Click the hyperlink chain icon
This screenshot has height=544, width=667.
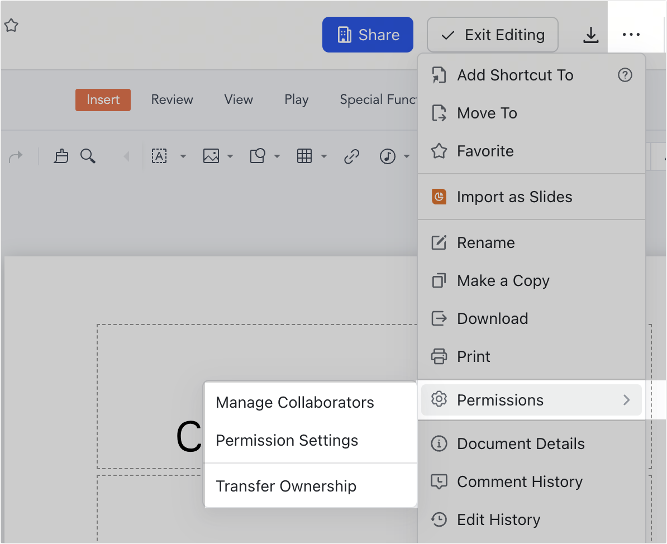(x=352, y=156)
